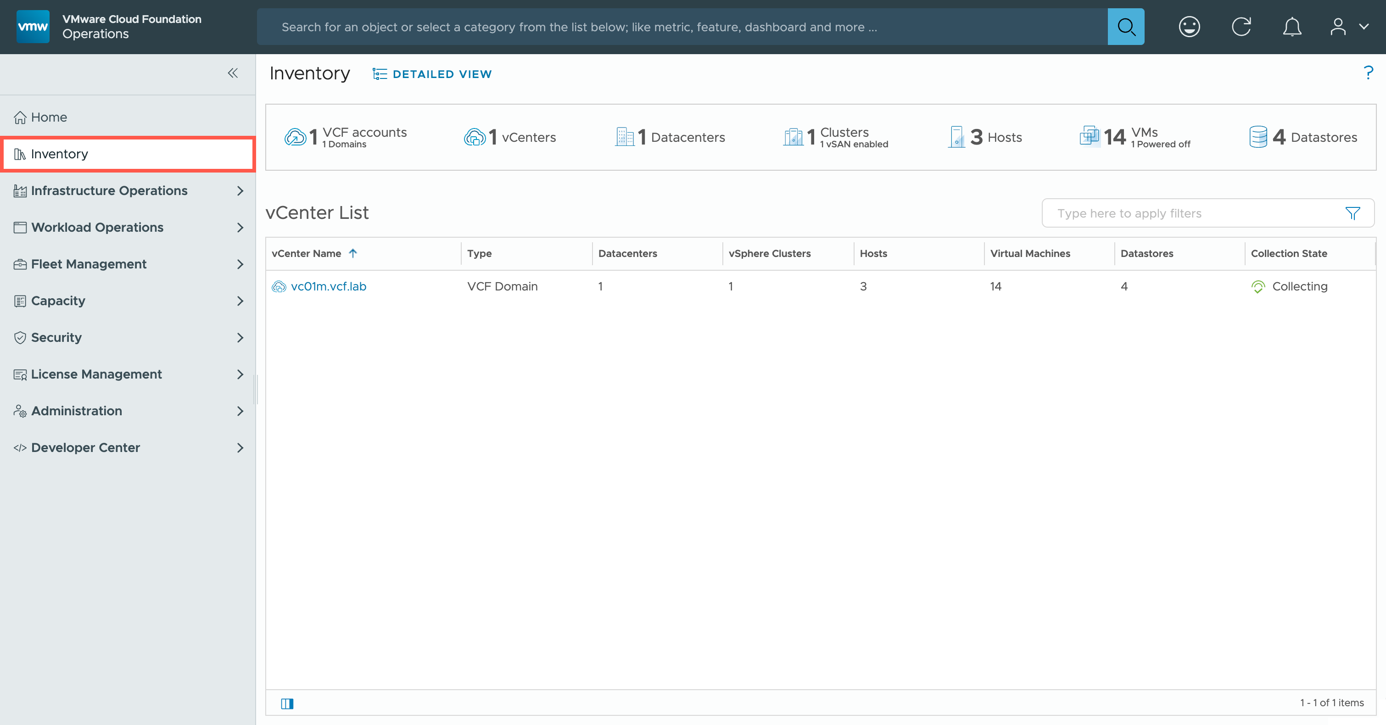Click the search magnifier button
The width and height of the screenshot is (1386, 725).
[x=1126, y=27]
